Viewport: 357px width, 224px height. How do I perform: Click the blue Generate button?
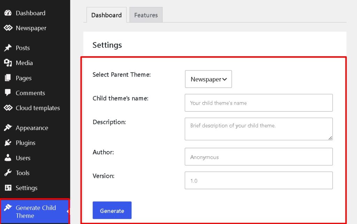[112, 210]
